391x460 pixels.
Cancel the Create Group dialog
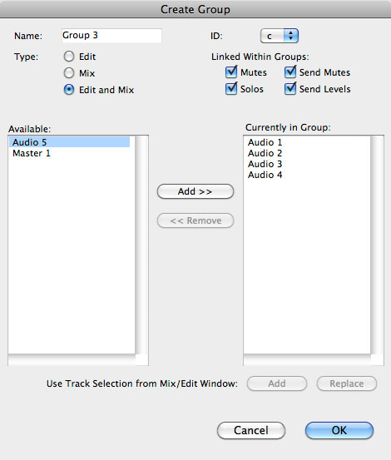251,430
